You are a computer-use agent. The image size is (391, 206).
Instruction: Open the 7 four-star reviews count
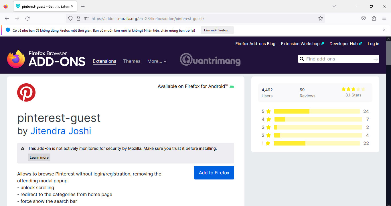tap(368, 119)
